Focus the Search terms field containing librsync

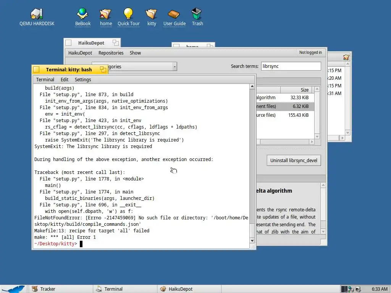pyautogui.click(x=291, y=66)
